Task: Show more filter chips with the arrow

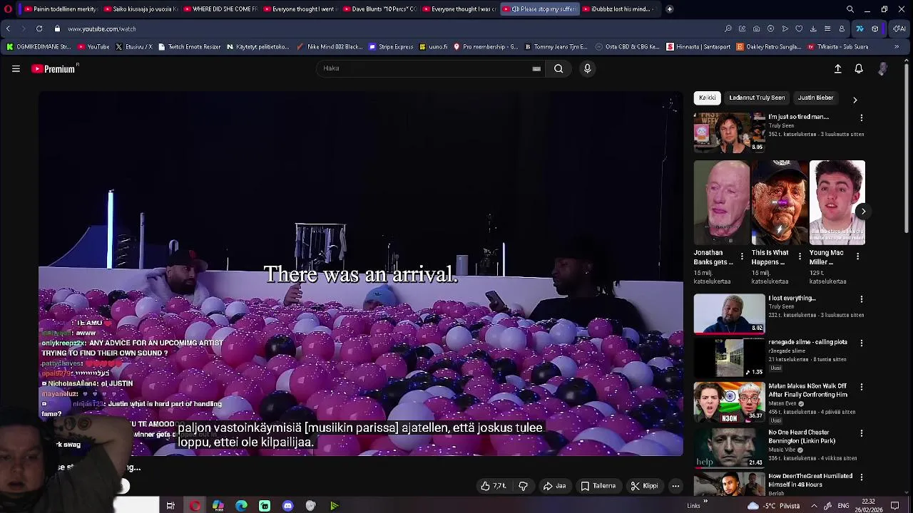Action: 855,100
